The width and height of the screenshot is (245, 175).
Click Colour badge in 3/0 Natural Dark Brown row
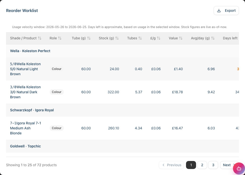tap(56, 92)
